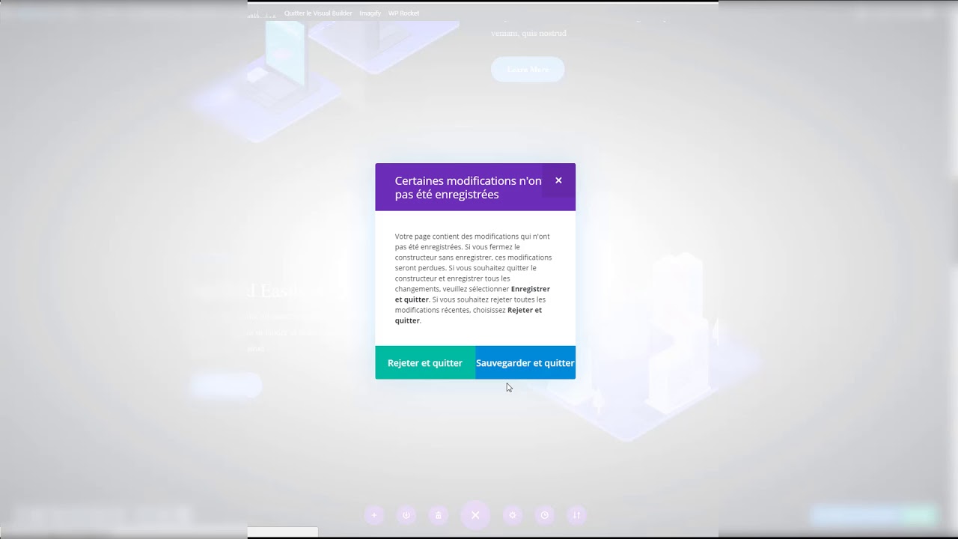Click the trash icon in bottom toolbar
Viewport: 958px width, 539px height.
[439, 515]
